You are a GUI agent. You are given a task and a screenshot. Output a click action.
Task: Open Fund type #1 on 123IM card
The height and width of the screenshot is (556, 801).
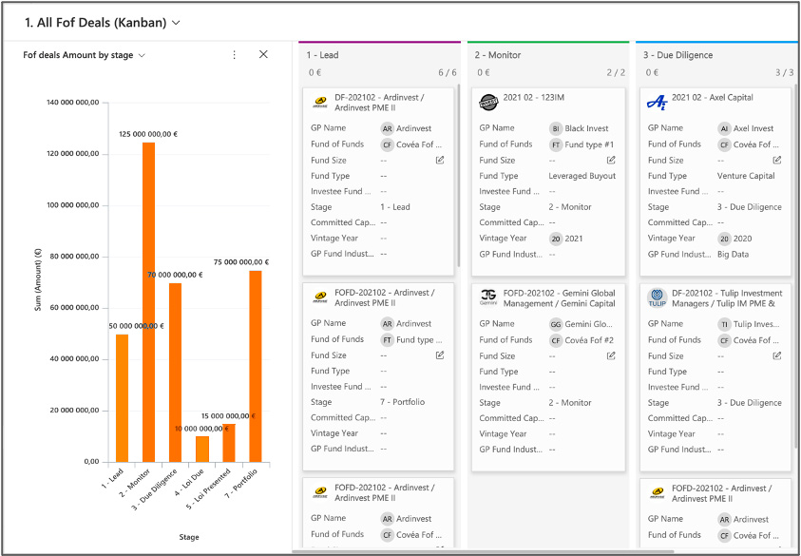[x=589, y=144]
